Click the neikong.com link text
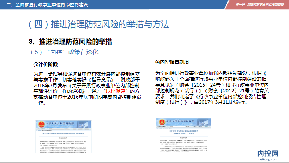This screenshot has height=163, width=289. pos(270,159)
